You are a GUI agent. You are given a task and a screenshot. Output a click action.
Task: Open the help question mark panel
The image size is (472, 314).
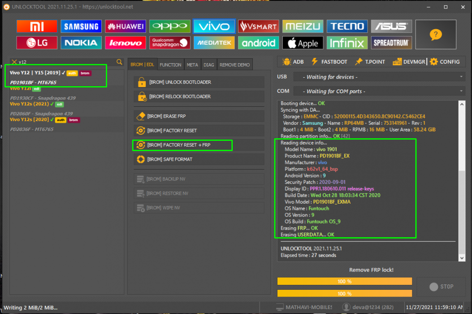coord(436,35)
